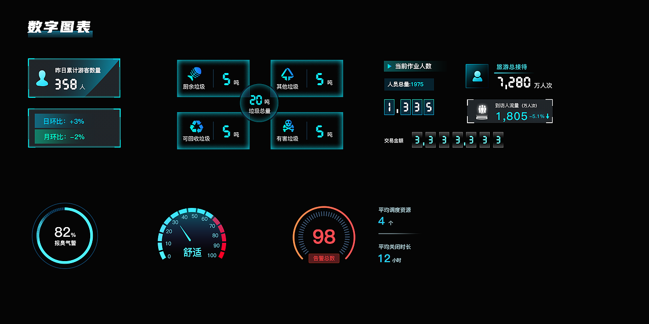Click the 5 吨 value in 厨余垃圾
Screen dimensions: 649x324
(231, 79)
